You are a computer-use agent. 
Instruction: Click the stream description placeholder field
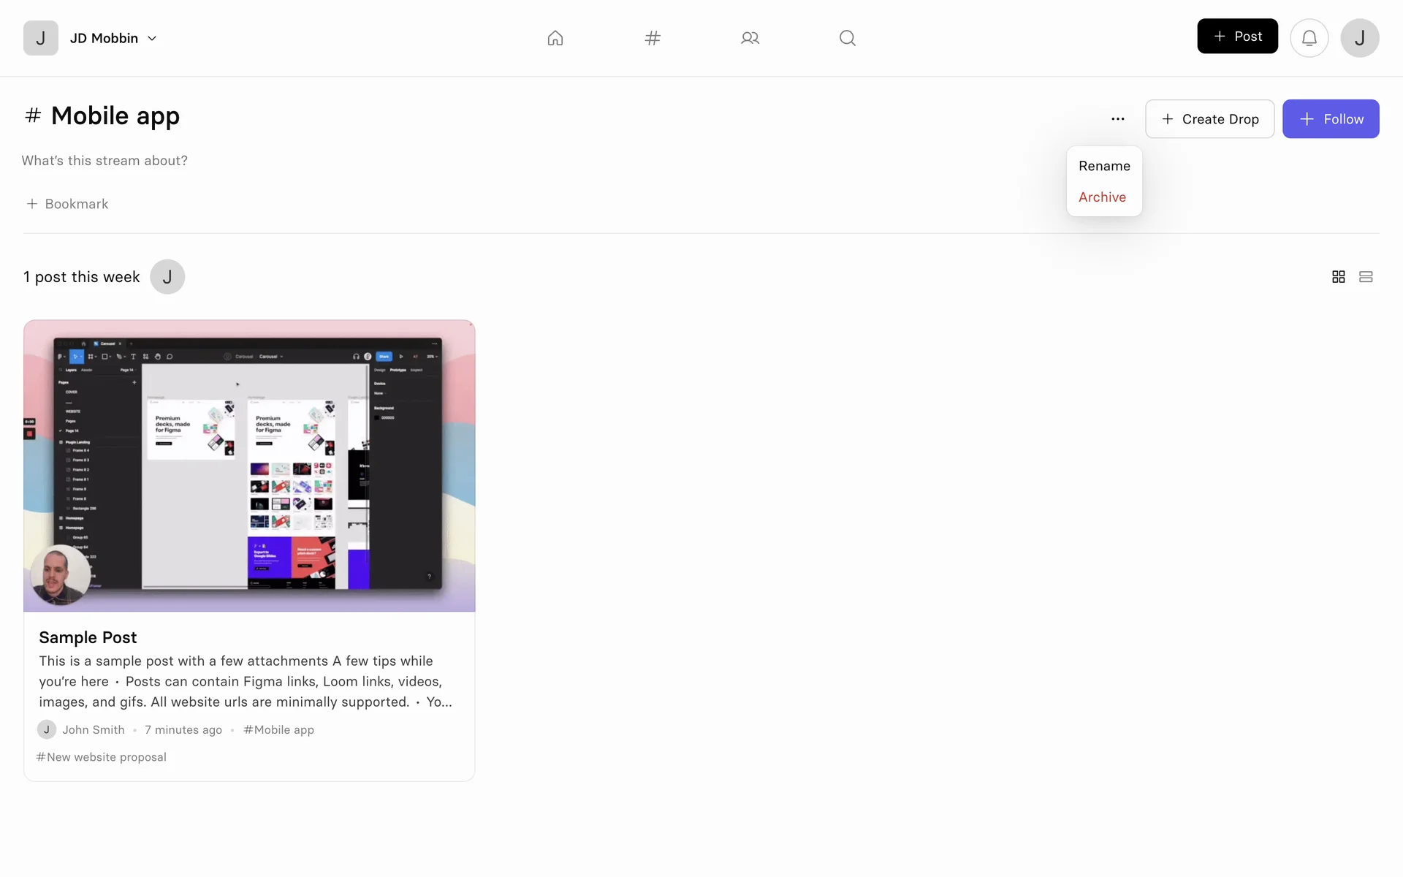click(104, 161)
